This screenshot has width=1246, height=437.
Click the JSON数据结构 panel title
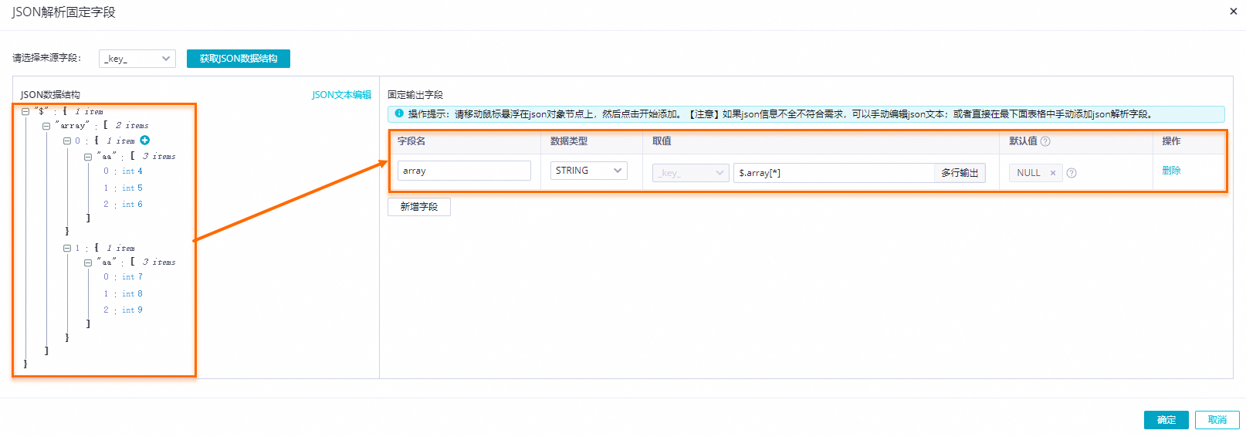pos(50,95)
